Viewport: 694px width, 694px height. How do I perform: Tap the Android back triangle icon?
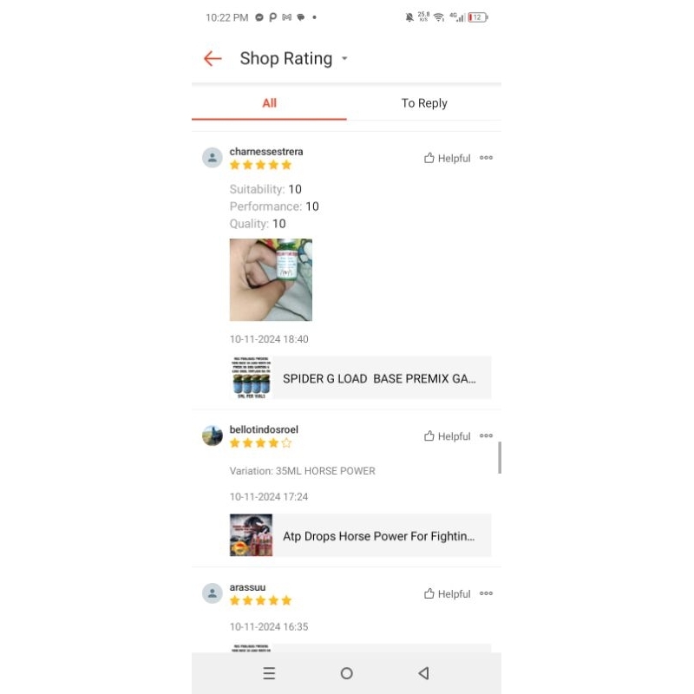click(423, 673)
